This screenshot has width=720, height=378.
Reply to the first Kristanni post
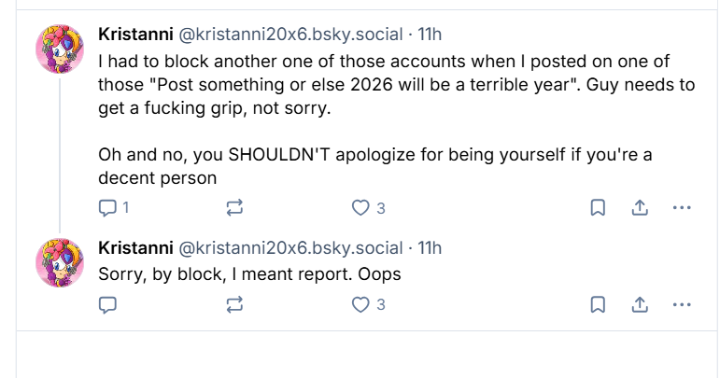tap(108, 208)
